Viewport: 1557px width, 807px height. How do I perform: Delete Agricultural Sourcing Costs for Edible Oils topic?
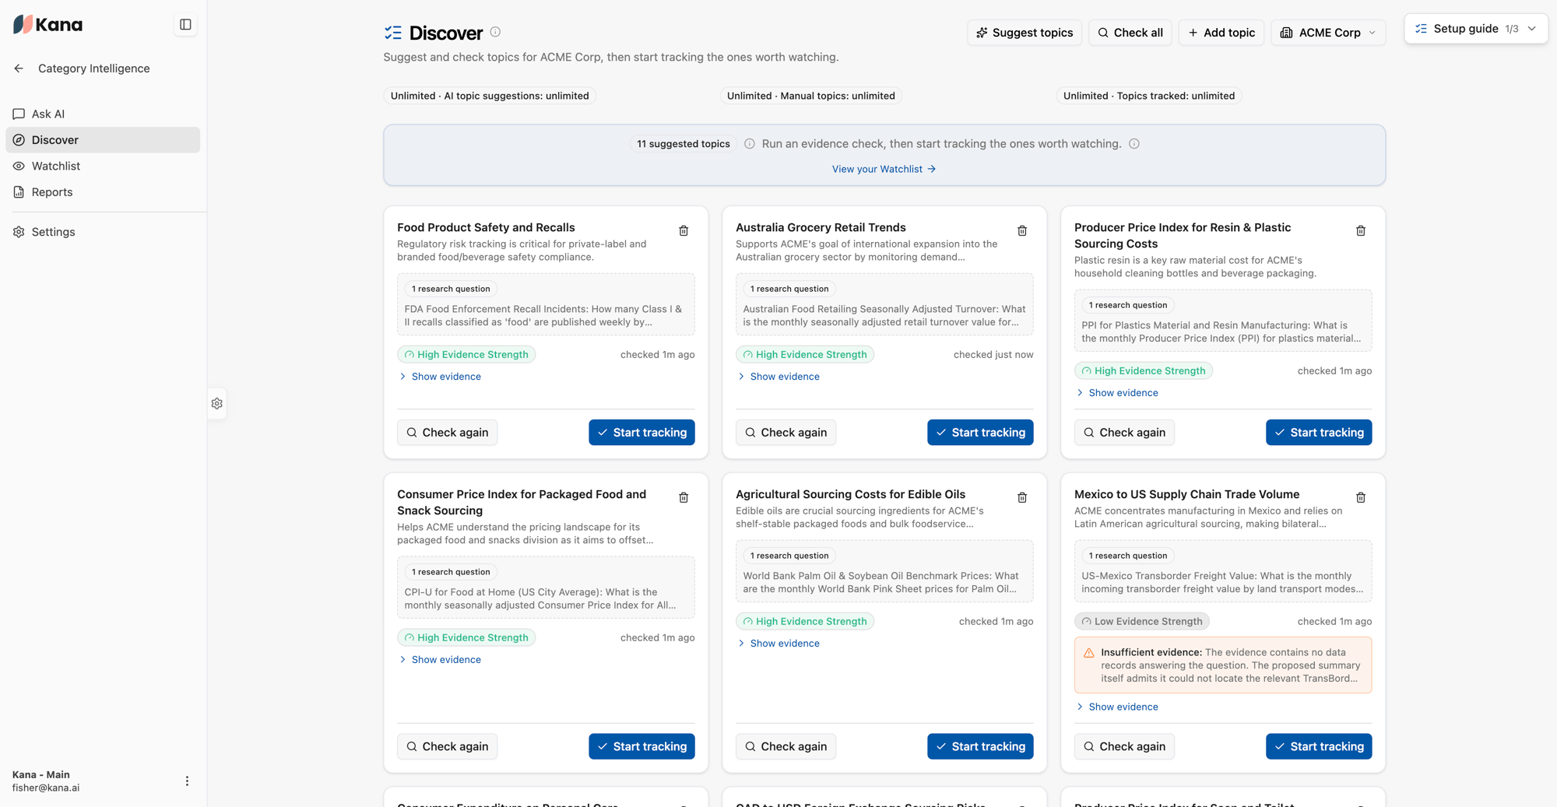1022,498
